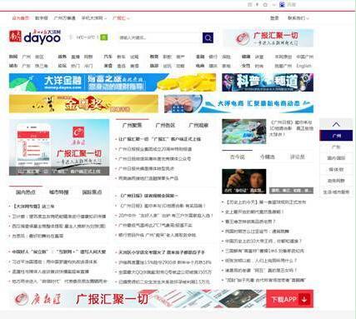
Task: Open the article about 广州日报报业集团成立20周年
Action: tap(155, 149)
